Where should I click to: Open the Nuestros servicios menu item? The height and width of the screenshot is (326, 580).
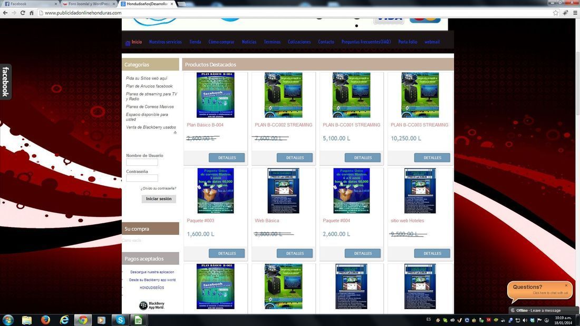[166, 42]
